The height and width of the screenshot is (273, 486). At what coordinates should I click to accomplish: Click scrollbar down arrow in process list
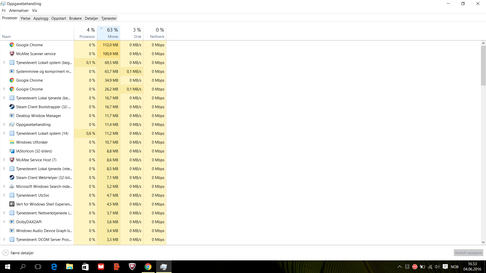[483, 242]
